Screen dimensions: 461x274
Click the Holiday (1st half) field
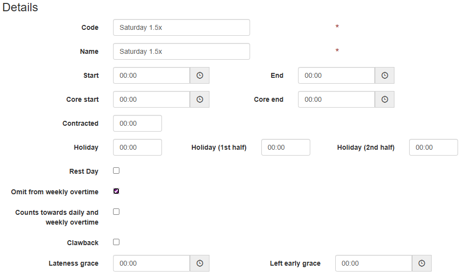(286, 147)
